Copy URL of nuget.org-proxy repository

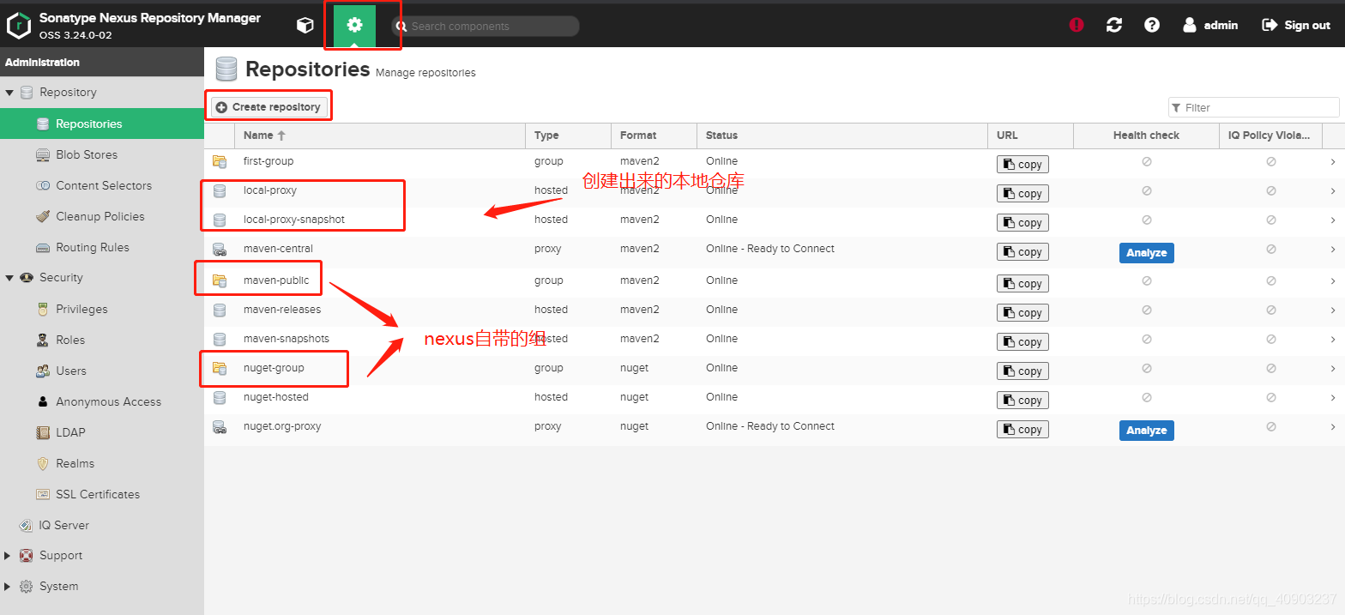click(1022, 430)
